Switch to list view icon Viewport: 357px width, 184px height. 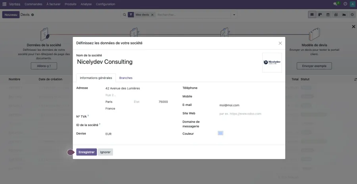[x=312, y=15]
